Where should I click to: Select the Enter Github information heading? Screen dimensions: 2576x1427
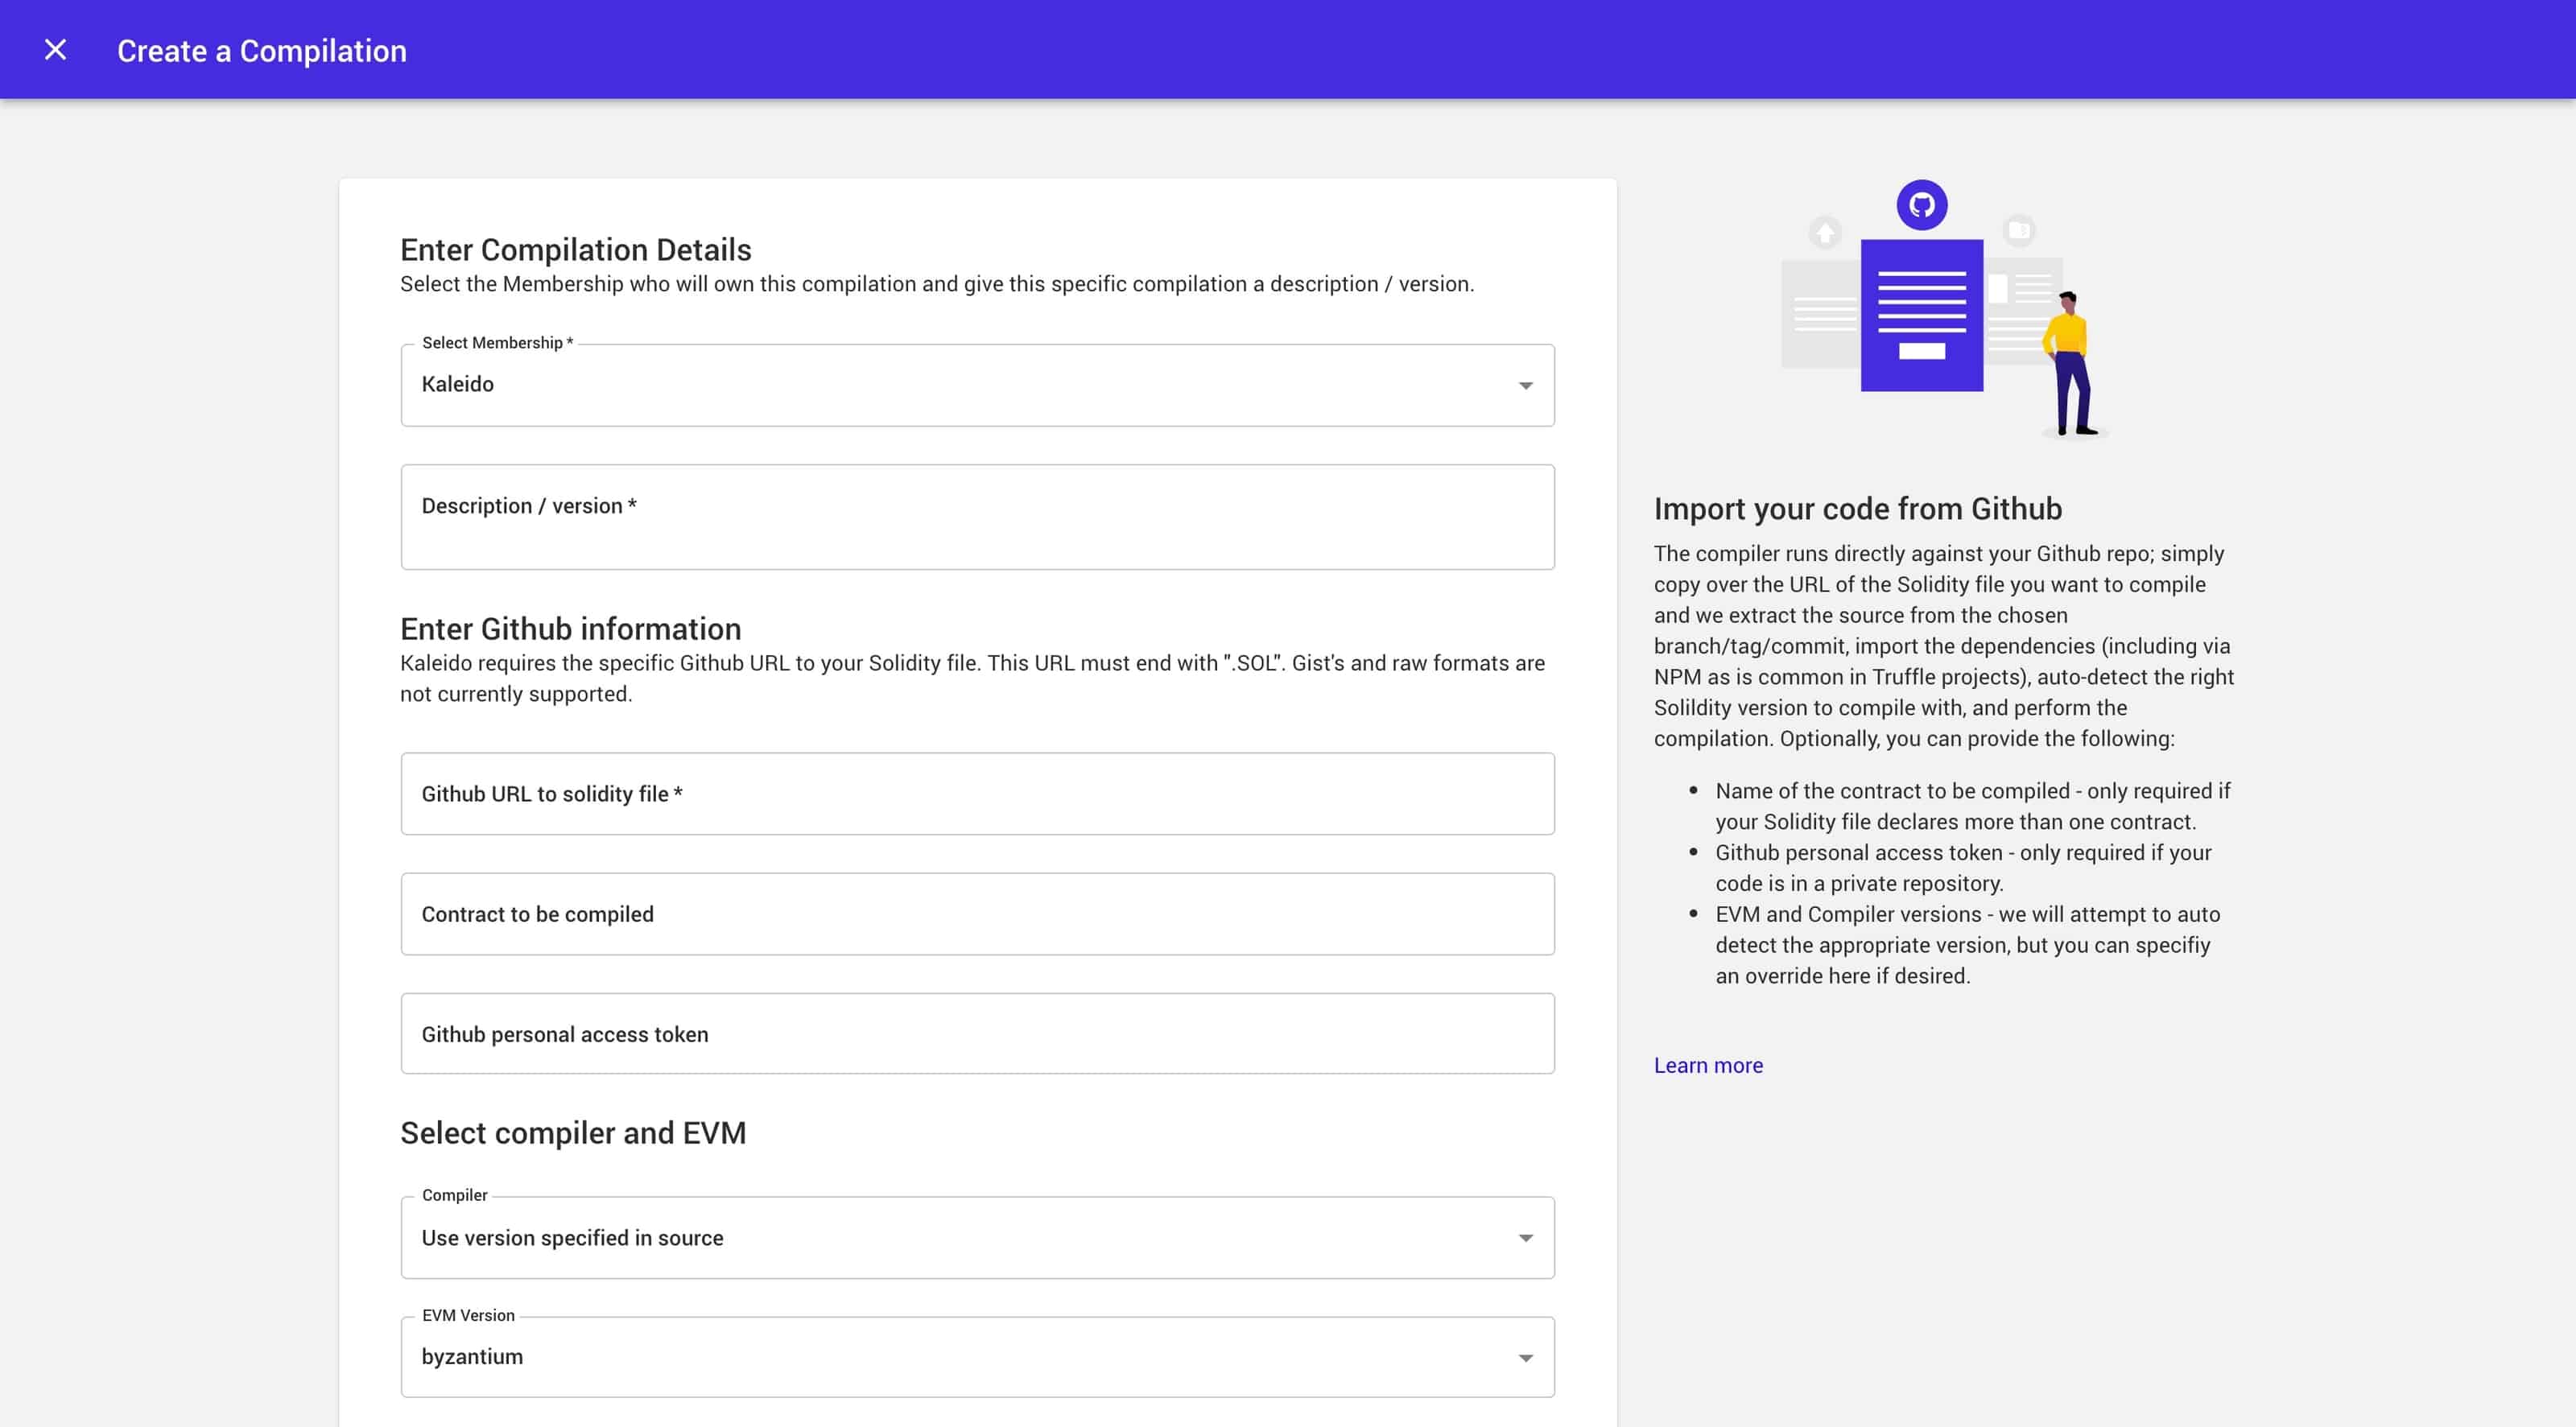tap(571, 628)
